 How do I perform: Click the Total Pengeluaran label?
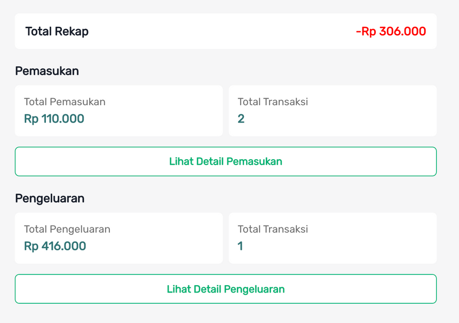point(67,229)
